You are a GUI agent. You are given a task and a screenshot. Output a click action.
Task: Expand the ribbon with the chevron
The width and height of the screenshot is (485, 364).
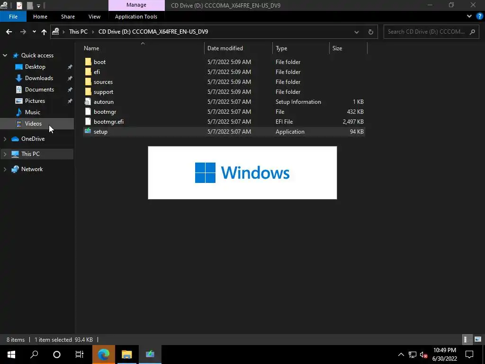coord(469,16)
